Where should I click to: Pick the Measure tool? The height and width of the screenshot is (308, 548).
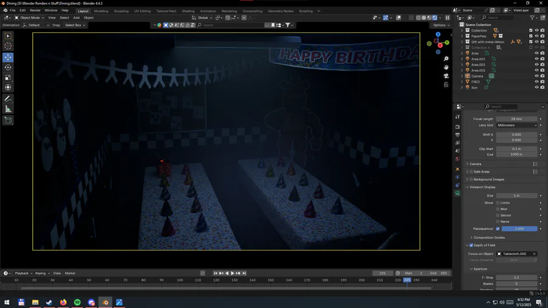[x=8, y=110]
